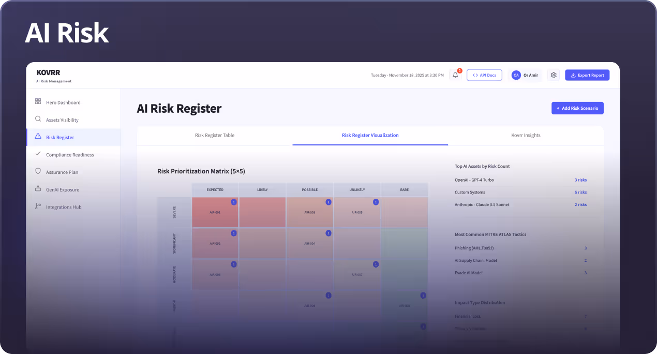Click the LIKELY column header
657x354 pixels.
pos(262,190)
